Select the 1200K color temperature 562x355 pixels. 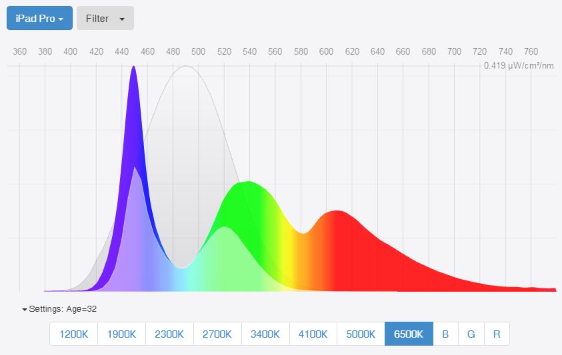point(73,334)
